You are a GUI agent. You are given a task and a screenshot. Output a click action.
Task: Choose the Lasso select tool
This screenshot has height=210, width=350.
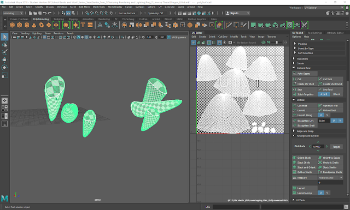pos(4,45)
